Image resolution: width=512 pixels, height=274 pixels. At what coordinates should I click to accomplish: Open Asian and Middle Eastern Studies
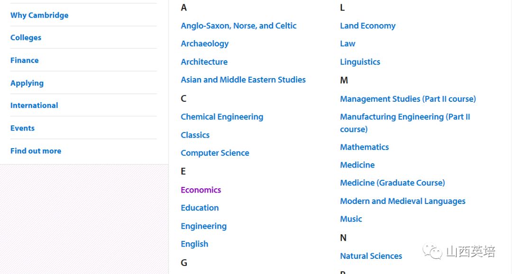[243, 80]
